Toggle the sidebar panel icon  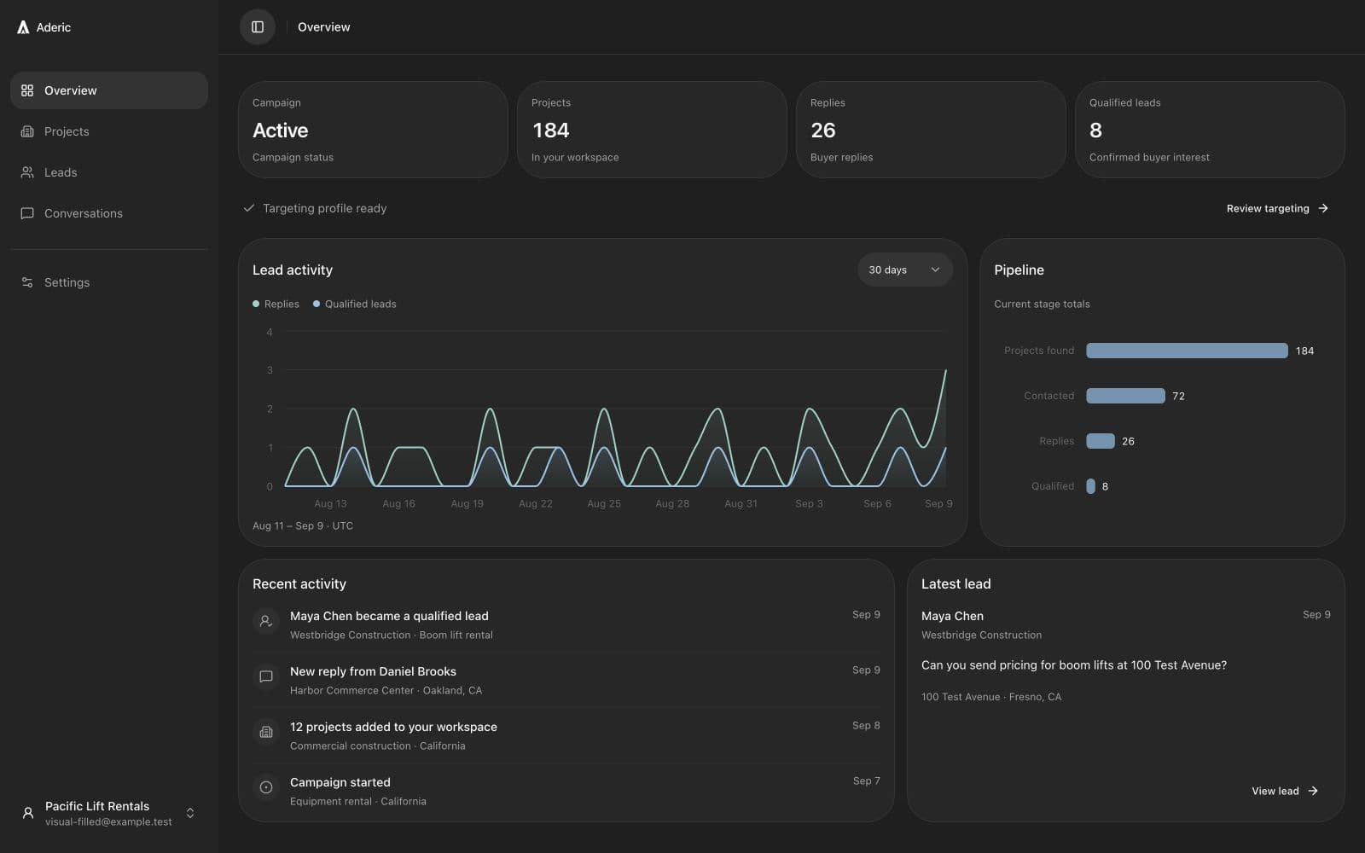pos(258,27)
